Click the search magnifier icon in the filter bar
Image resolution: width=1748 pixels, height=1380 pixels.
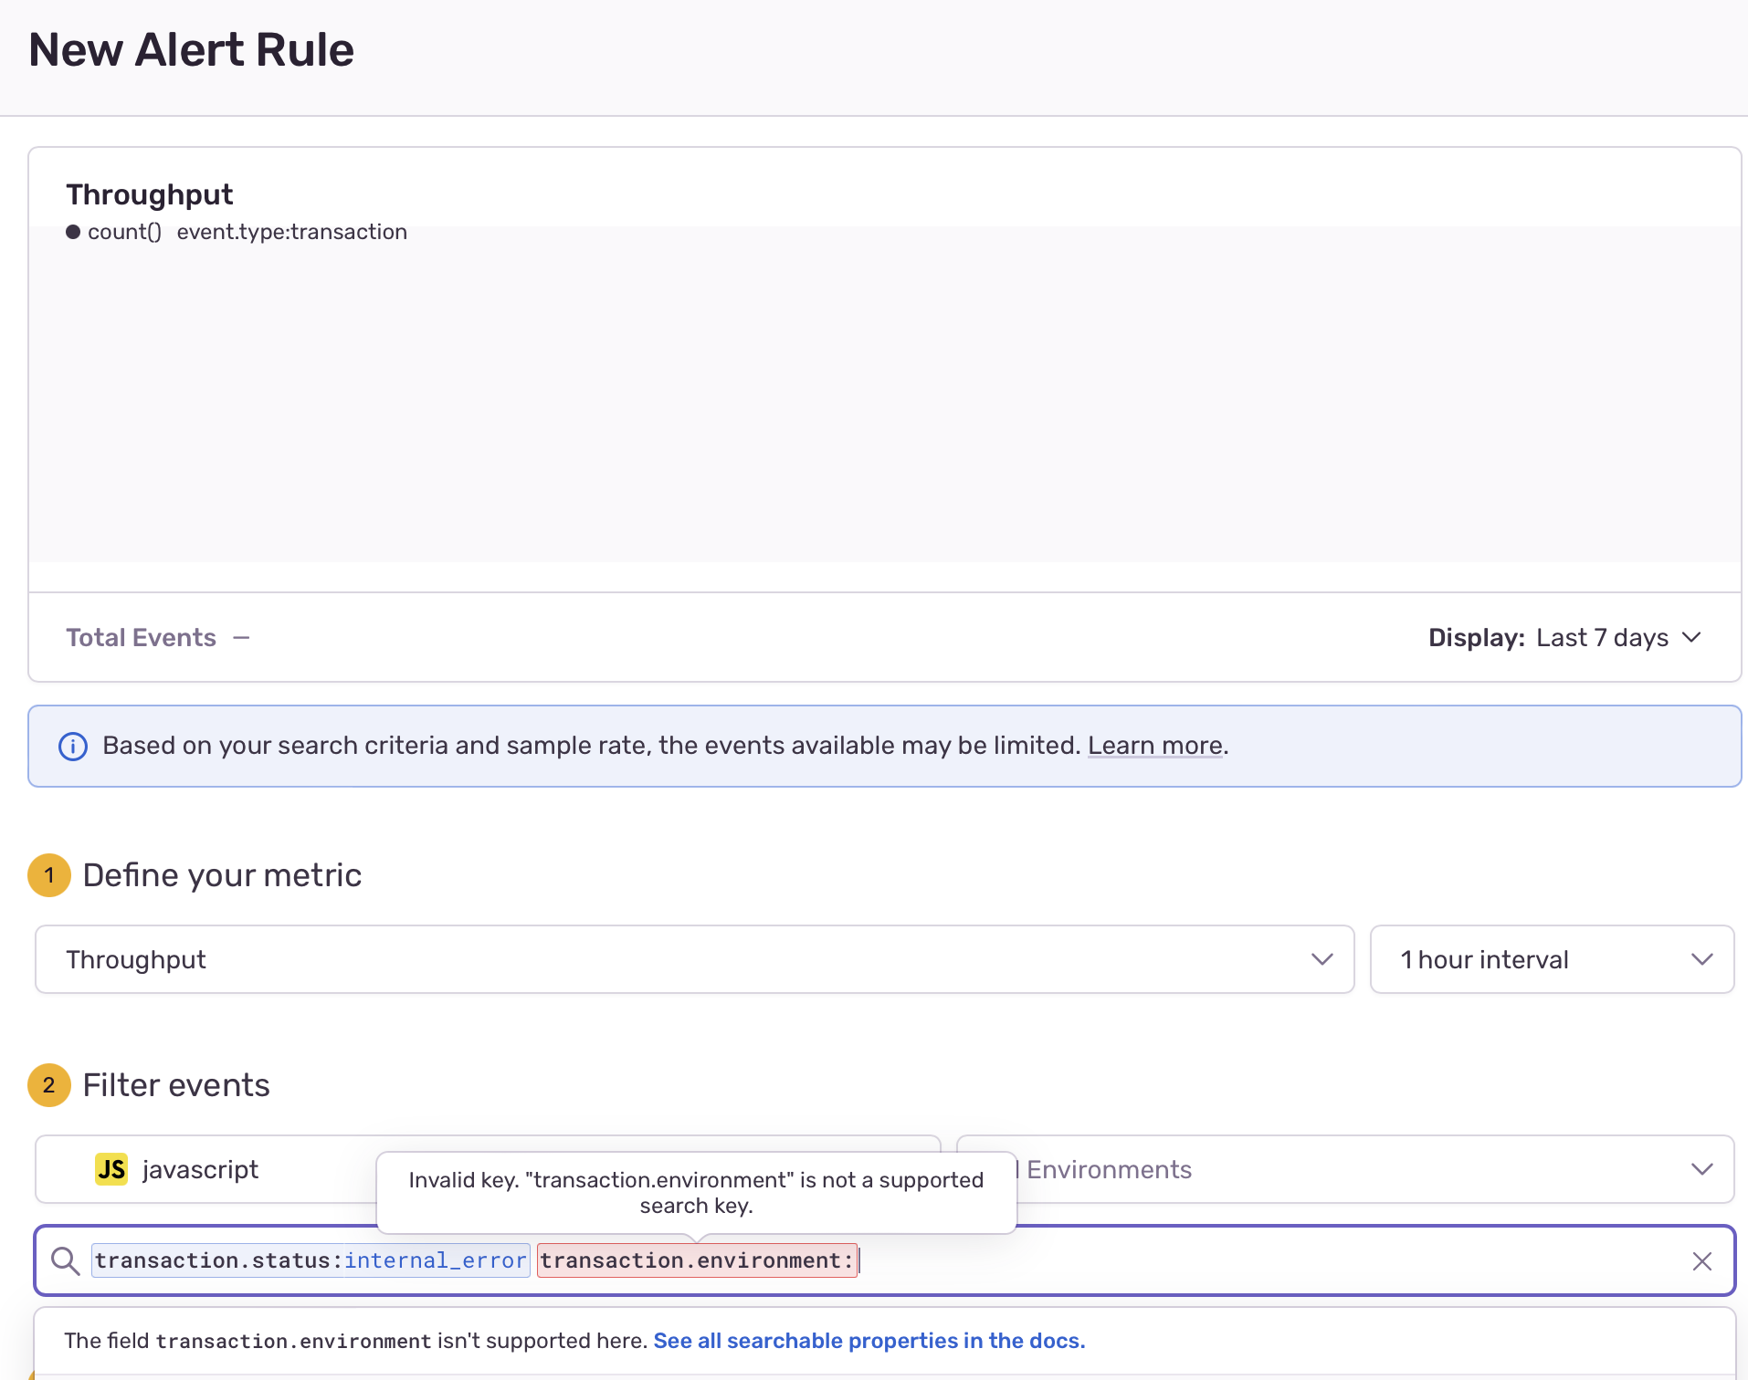pos(64,1260)
